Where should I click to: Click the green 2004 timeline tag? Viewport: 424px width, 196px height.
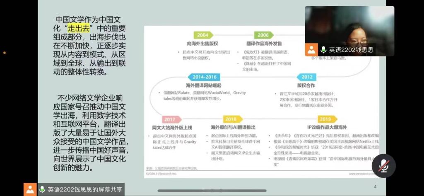pyautogui.click(x=202, y=35)
